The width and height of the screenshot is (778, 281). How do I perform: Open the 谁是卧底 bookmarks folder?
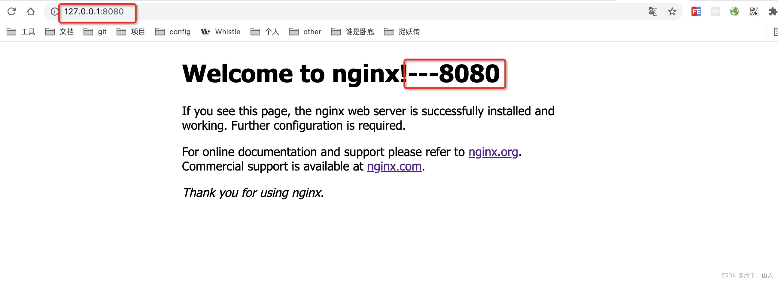click(x=352, y=32)
